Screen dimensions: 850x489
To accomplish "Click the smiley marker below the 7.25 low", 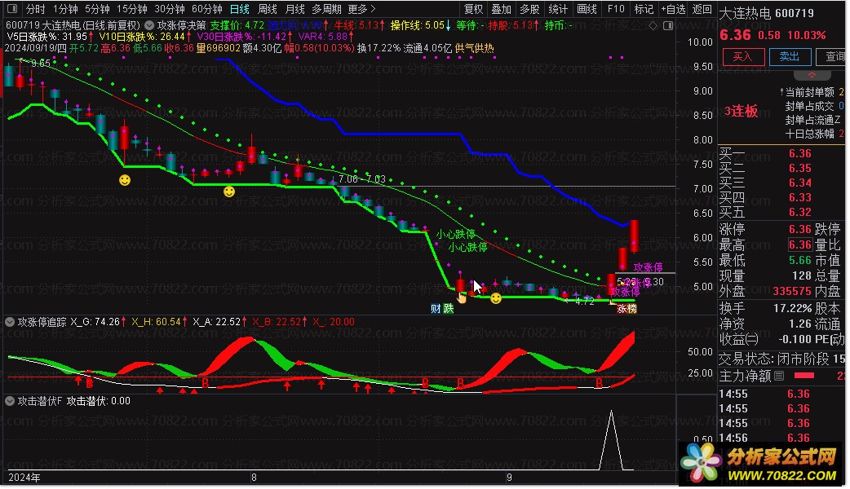I will [x=125, y=180].
